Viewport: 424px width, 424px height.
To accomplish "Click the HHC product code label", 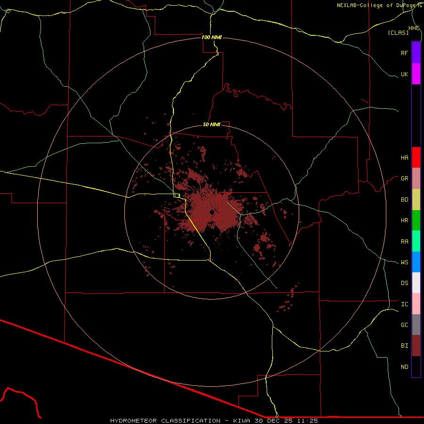I will tap(414, 28).
